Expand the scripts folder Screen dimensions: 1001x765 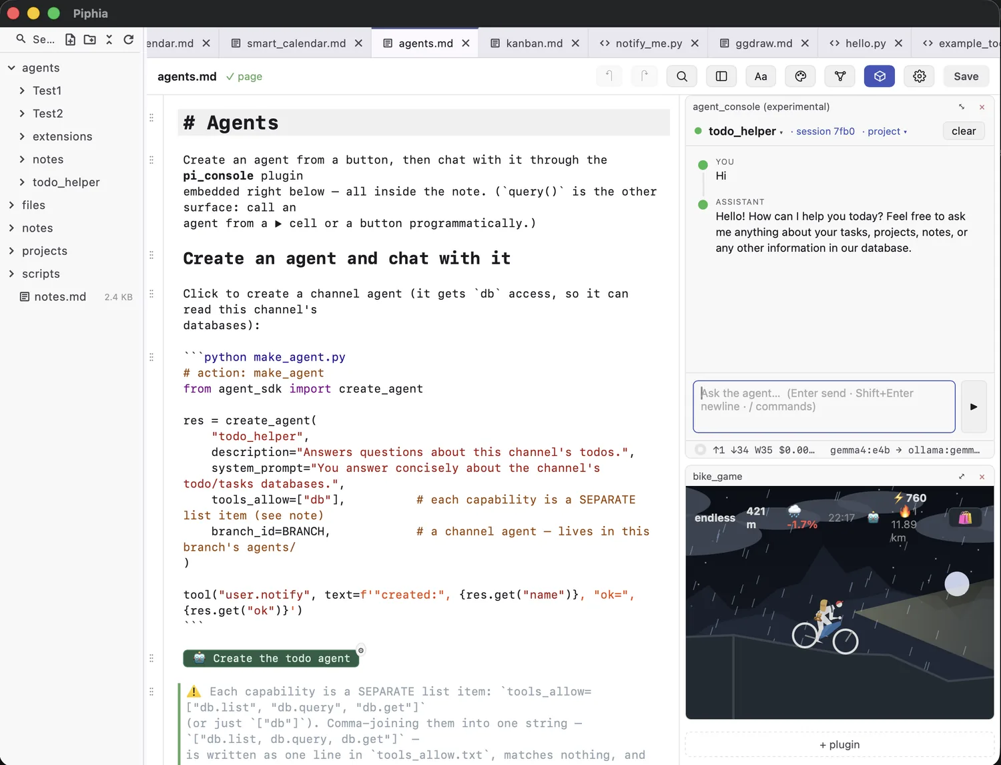[x=11, y=274]
